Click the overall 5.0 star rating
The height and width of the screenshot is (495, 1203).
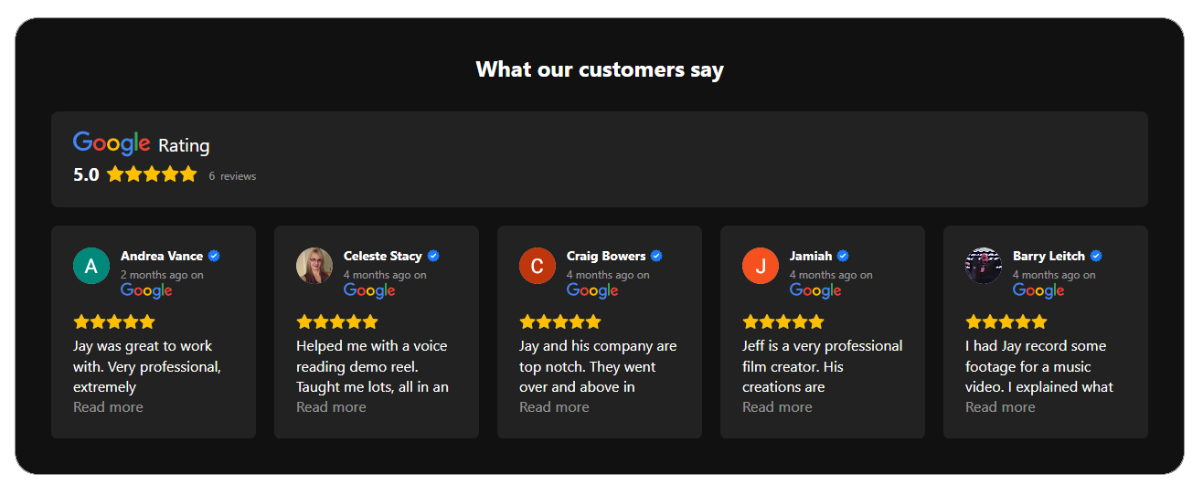(152, 174)
